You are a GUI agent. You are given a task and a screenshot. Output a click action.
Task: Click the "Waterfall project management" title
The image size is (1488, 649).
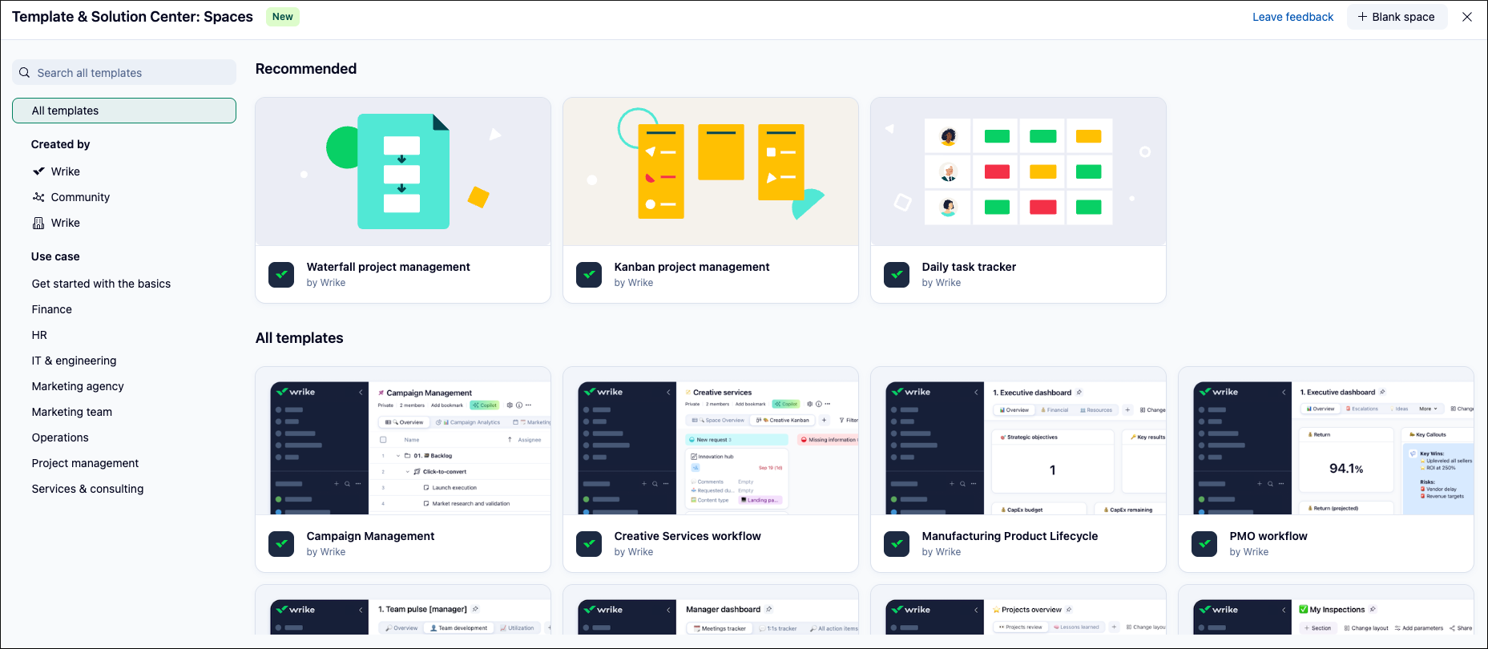tap(388, 267)
